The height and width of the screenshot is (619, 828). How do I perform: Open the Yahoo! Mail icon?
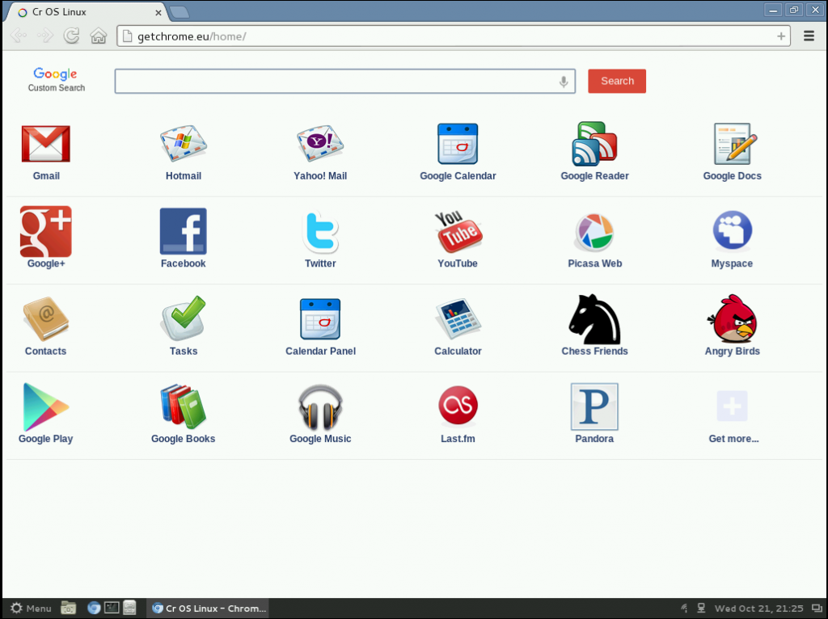click(x=320, y=144)
